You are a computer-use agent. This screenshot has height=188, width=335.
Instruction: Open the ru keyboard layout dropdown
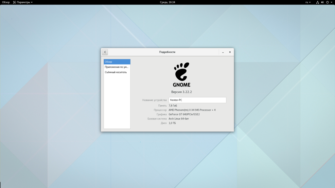tap(308, 2)
